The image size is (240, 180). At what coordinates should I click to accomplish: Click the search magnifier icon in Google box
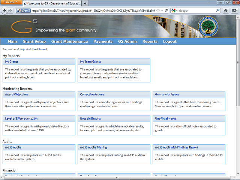(218, 11)
